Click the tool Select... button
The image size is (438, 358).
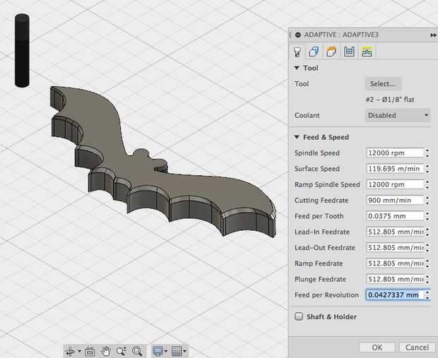click(x=383, y=84)
